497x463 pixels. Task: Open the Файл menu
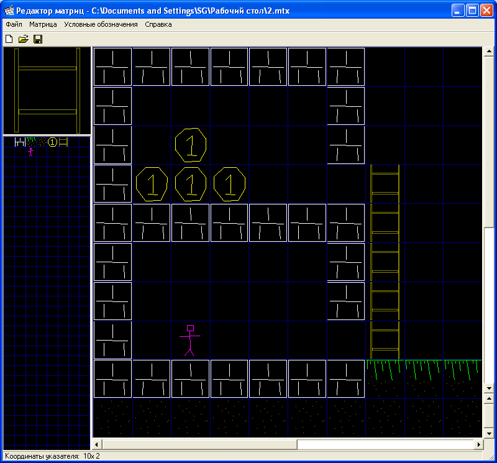click(14, 24)
